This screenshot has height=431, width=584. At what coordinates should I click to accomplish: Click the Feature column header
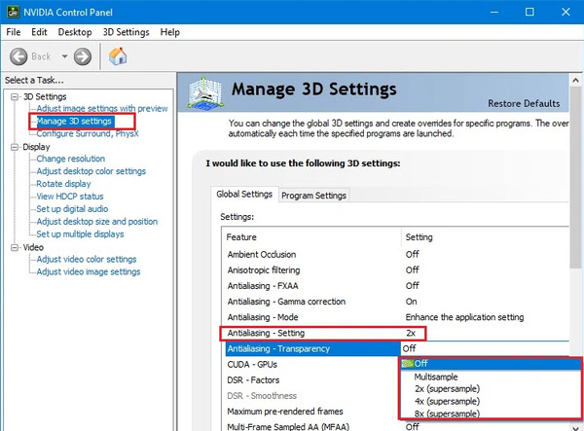point(311,237)
